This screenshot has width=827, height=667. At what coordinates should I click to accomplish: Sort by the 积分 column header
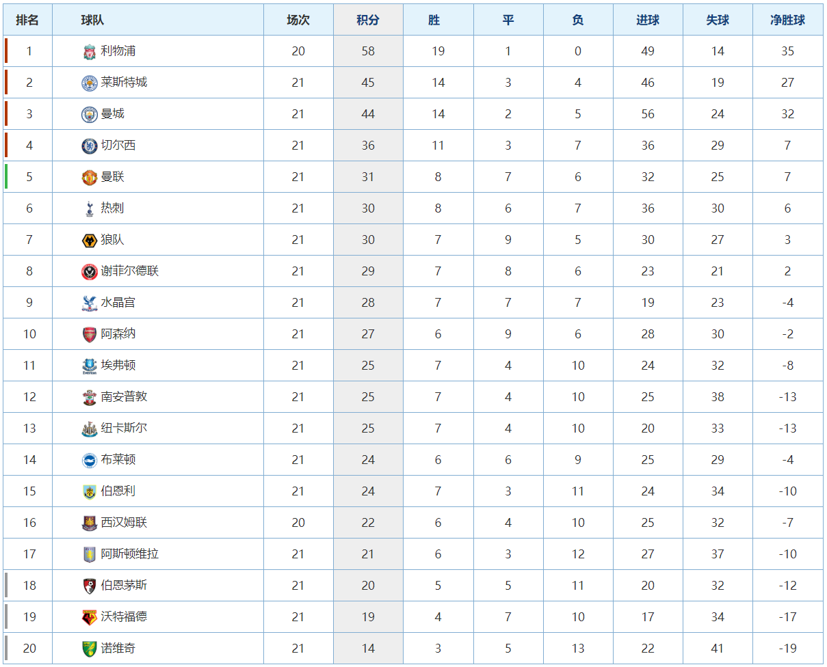pyautogui.click(x=368, y=20)
